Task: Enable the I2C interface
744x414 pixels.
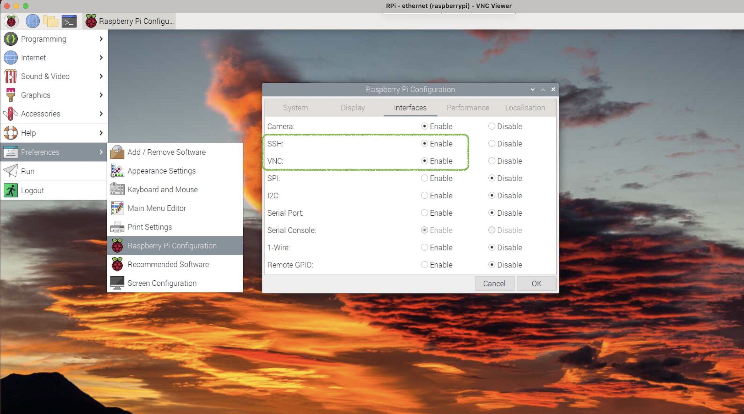Action: (424, 196)
